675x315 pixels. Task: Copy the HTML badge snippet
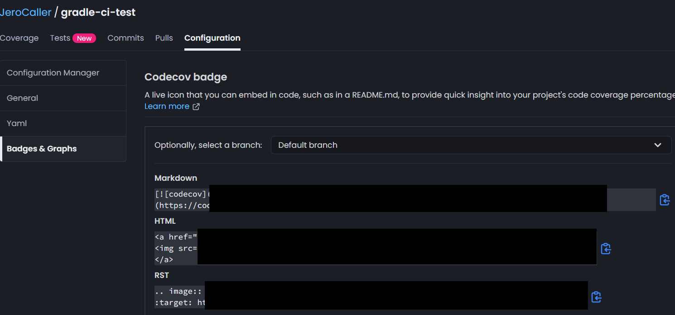606,249
